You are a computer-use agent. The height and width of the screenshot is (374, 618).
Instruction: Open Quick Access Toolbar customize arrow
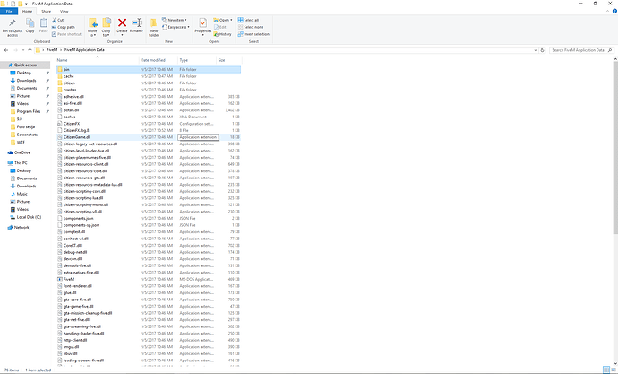26,4
